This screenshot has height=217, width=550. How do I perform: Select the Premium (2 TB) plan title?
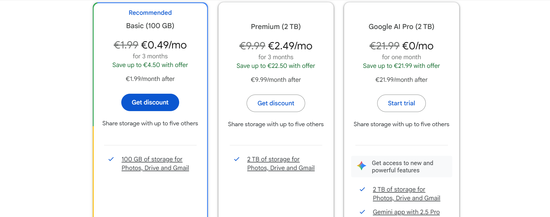(276, 27)
